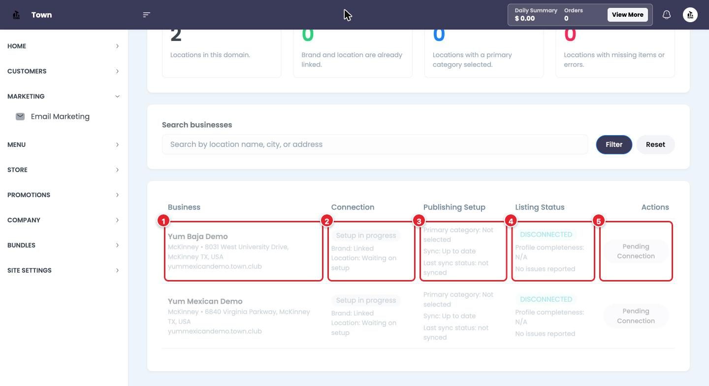Click the Yum Mexican Demo business name
Screen dimensions: 709x386
pos(205,301)
